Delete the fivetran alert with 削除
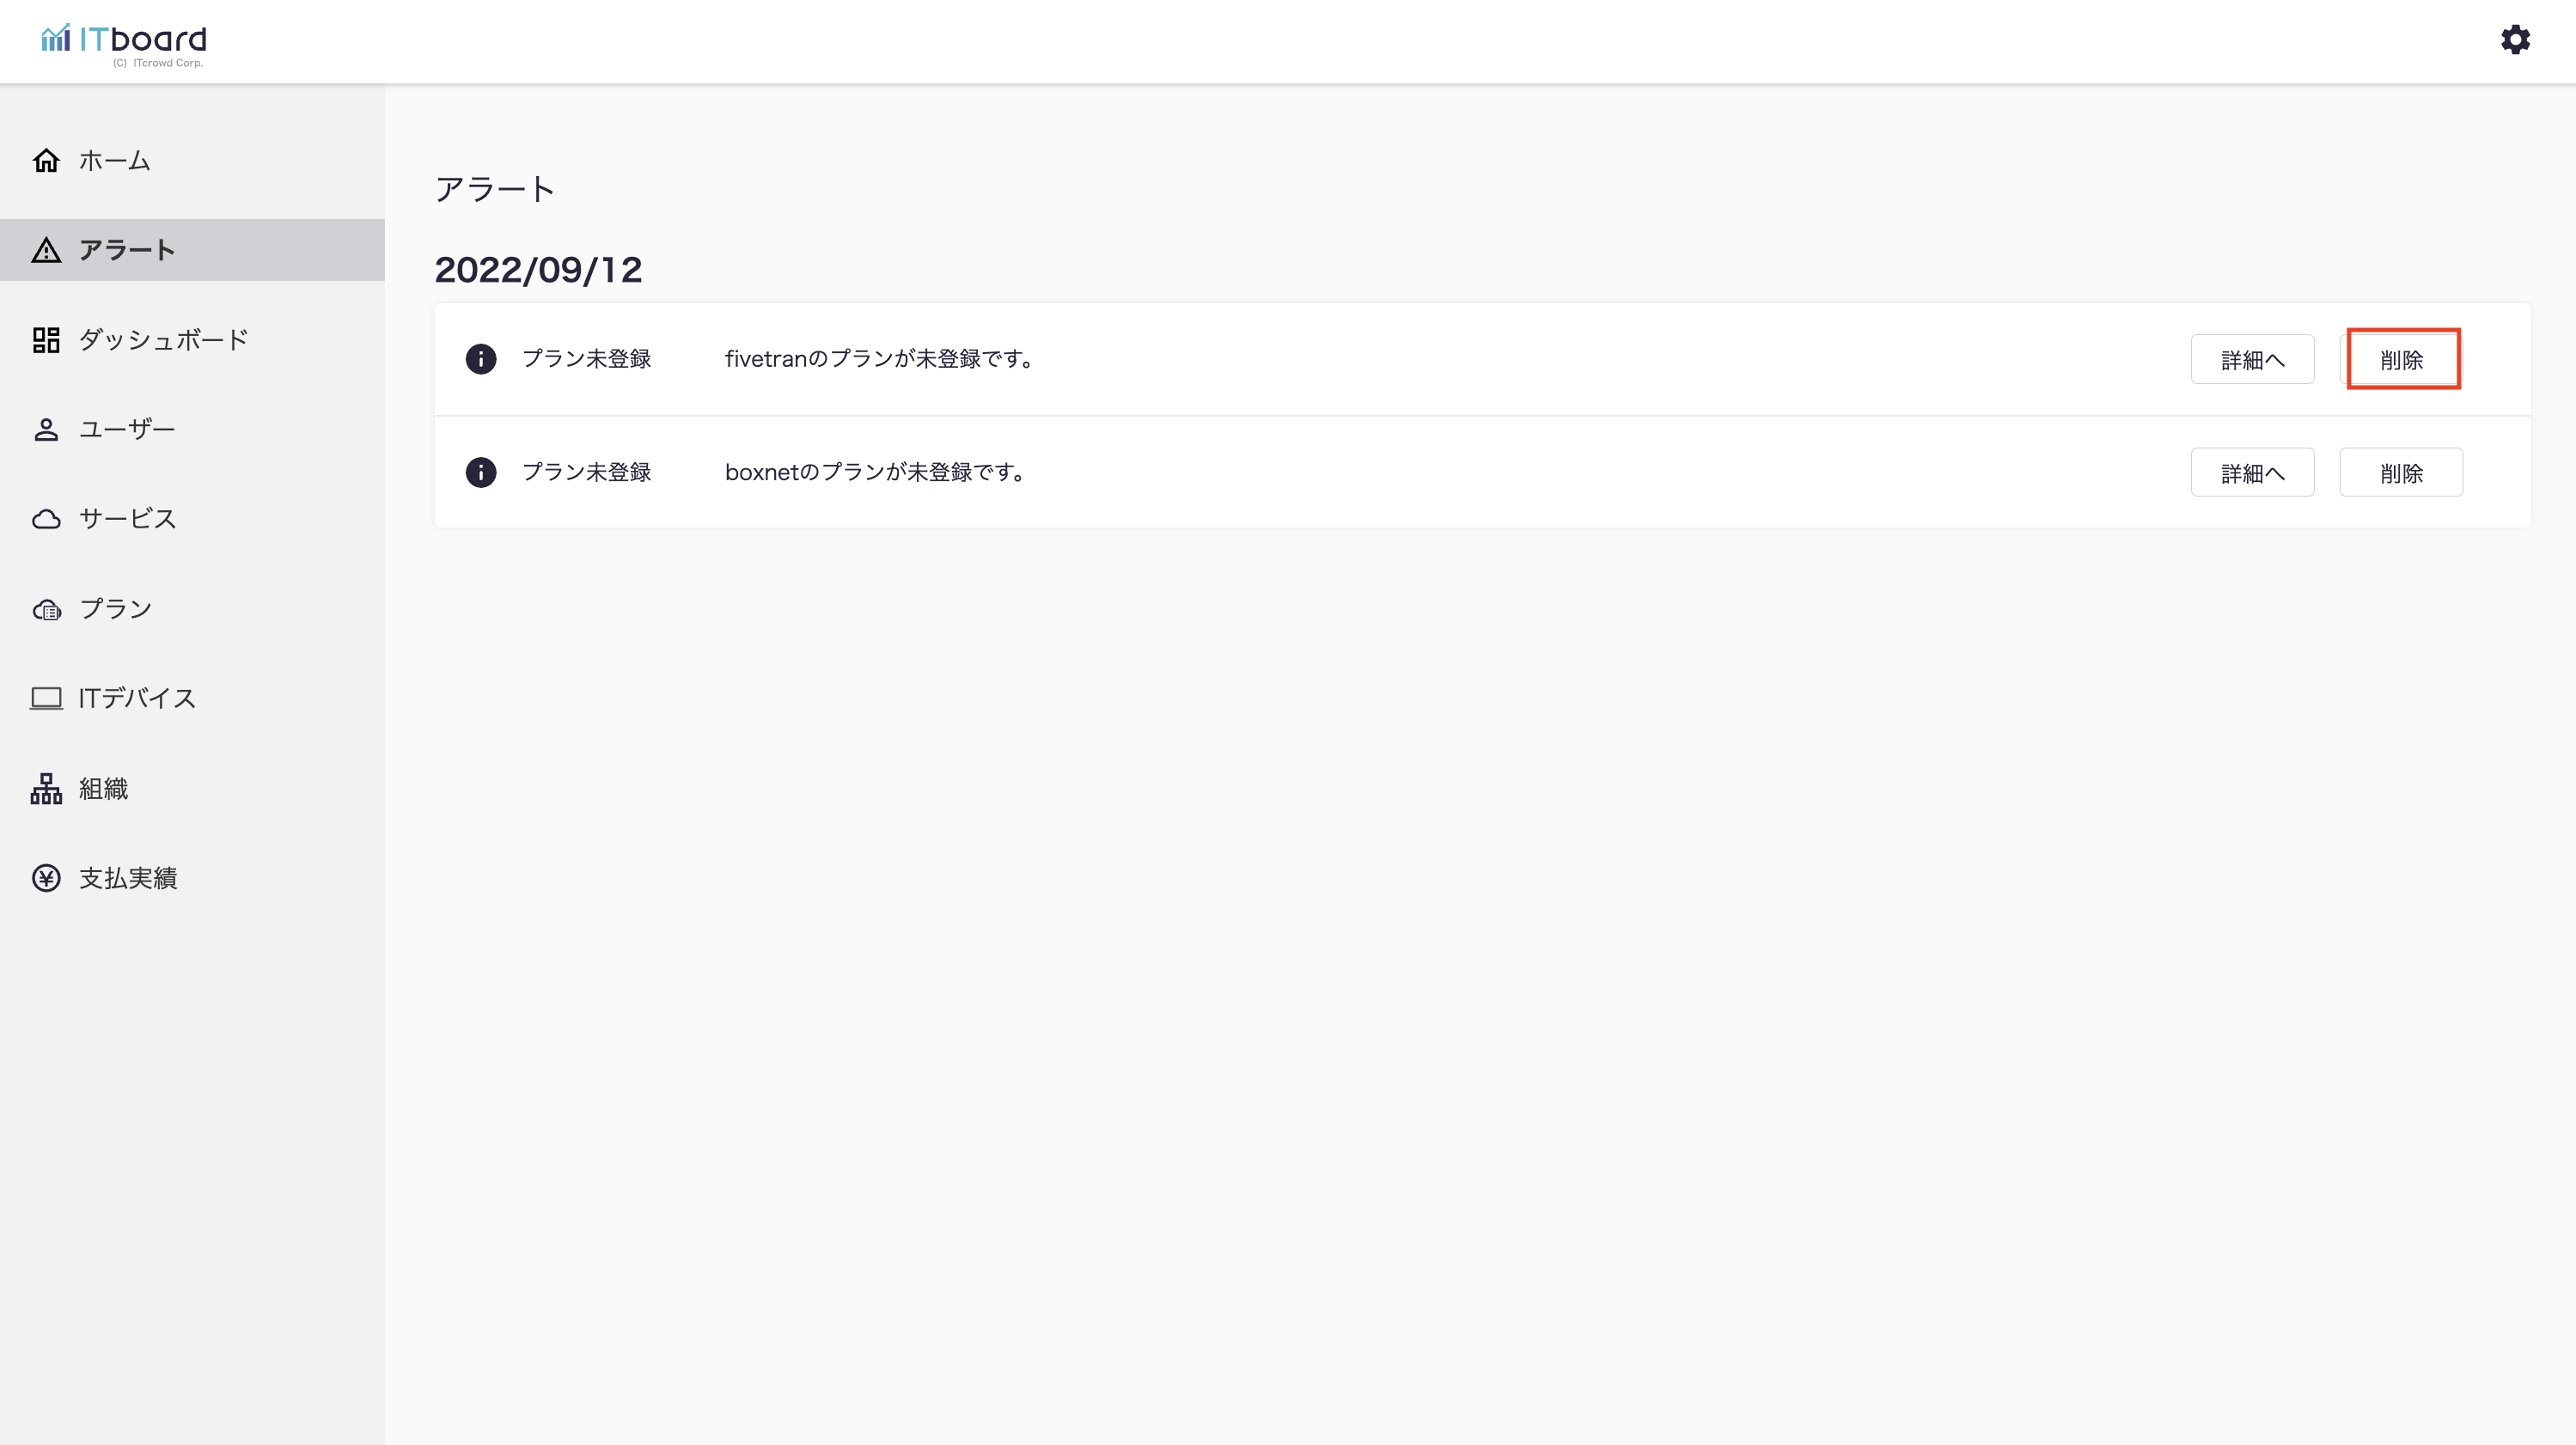This screenshot has height=1445, width=2576. coord(2401,359)
